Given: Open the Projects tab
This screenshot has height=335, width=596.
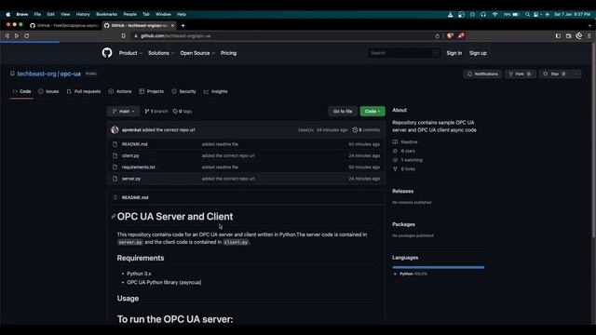Looking at the screenshot, I should pos(151,91).
